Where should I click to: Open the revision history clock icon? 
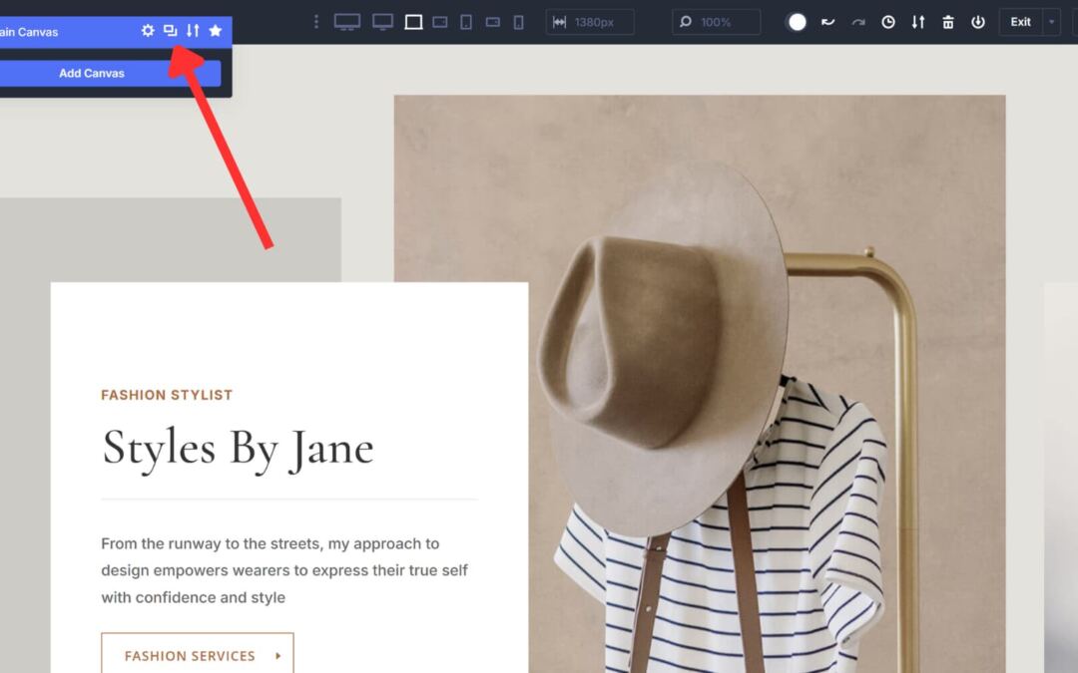point(887,22)
